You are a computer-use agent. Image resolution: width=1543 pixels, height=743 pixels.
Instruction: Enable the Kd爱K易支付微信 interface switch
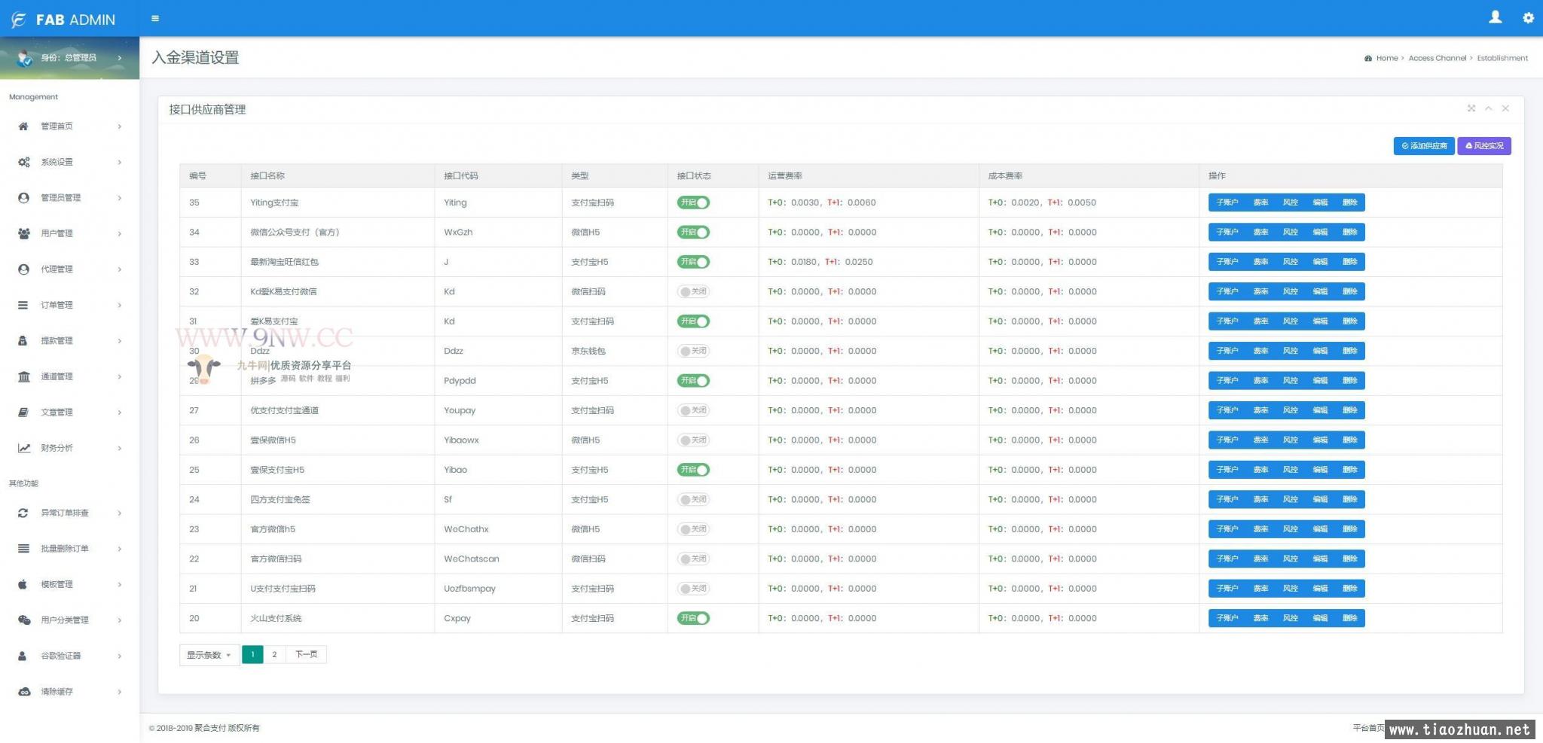click(693, 291)
